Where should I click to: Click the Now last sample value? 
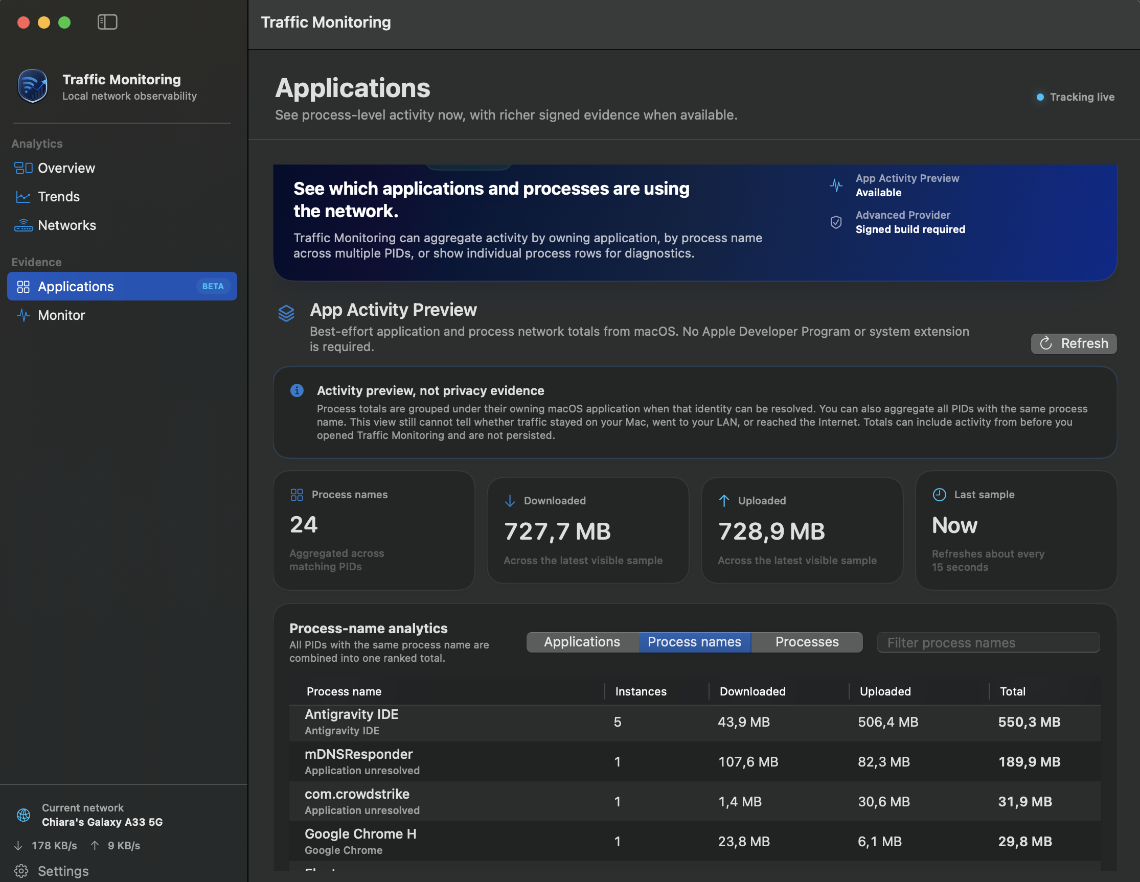pos(955,525)
